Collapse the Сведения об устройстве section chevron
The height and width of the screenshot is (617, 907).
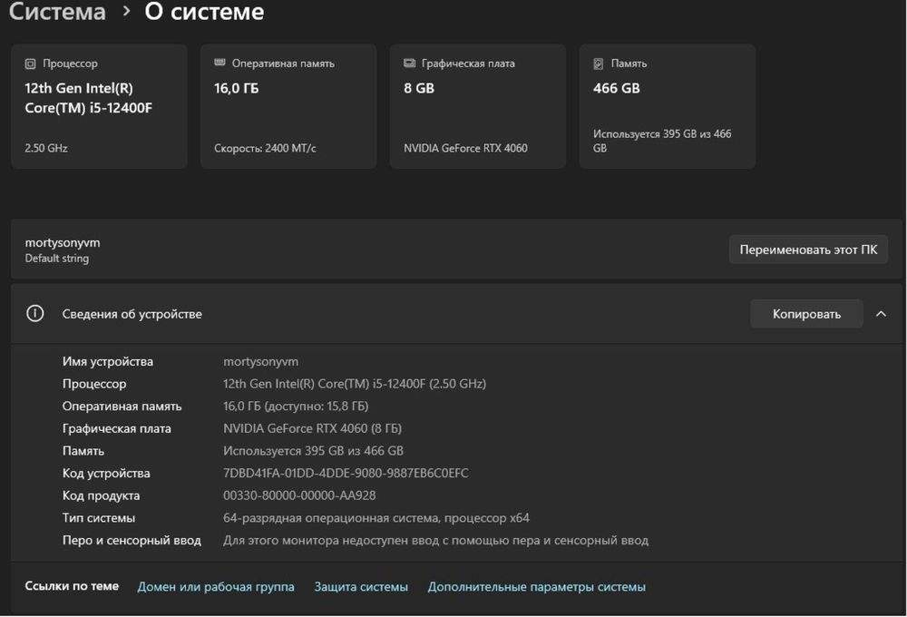881,314
